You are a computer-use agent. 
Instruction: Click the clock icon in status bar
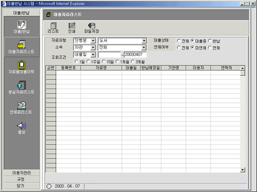[x=49, y=186]
